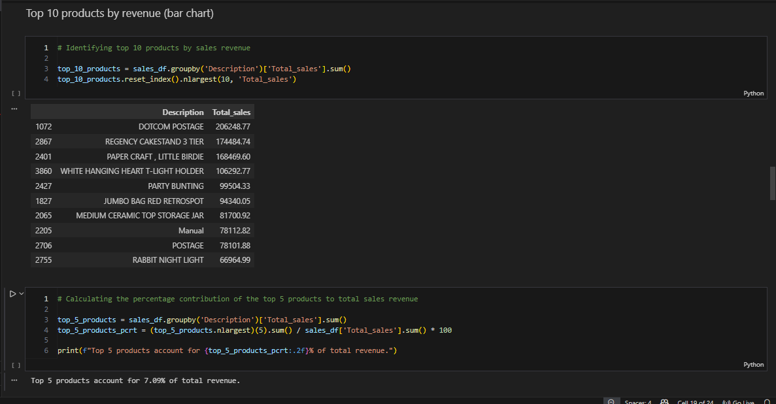This screenshot has width=776, height=404.
Task: Collapse the Top 5 output via its ellipsis
Action: (x=14, y=380)
